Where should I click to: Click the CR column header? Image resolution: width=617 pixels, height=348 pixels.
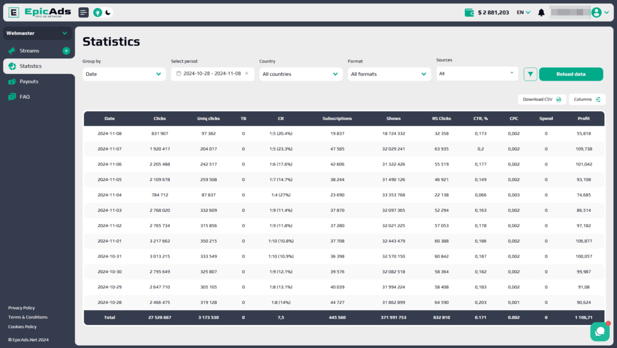click(281, 119)
